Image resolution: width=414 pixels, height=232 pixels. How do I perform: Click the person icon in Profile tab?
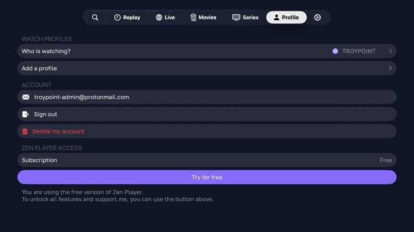(276, 18)
